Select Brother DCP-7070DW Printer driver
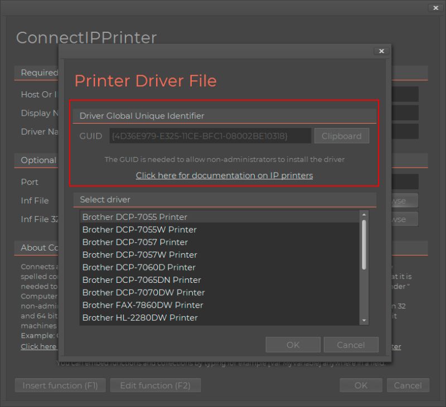 point(143,292)
